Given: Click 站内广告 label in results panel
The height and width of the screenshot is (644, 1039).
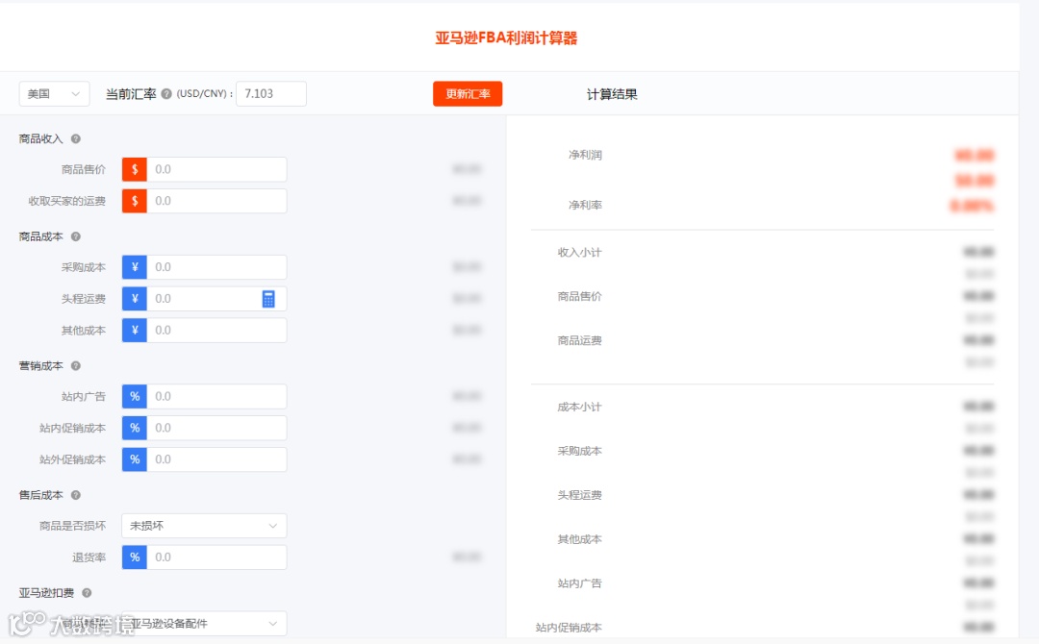Looking at the screenshot, I should pyautogui.click(x=580, y=583).
